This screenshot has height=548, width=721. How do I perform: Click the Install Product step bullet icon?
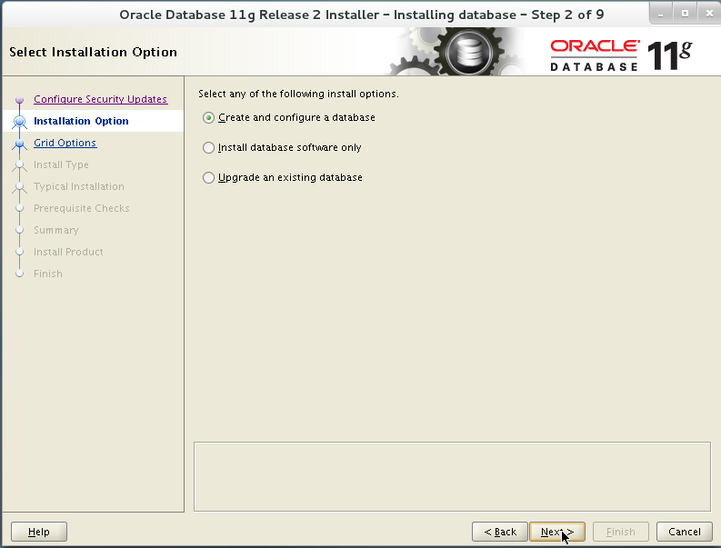[19, 252]
